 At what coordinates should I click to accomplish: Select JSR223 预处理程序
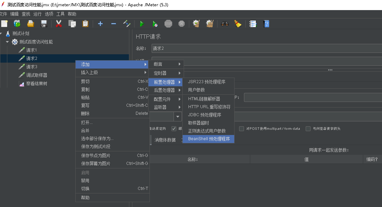click(208, 82)
